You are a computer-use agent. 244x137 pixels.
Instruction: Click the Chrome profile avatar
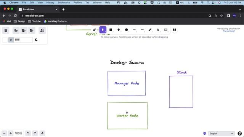coord(234,16)
